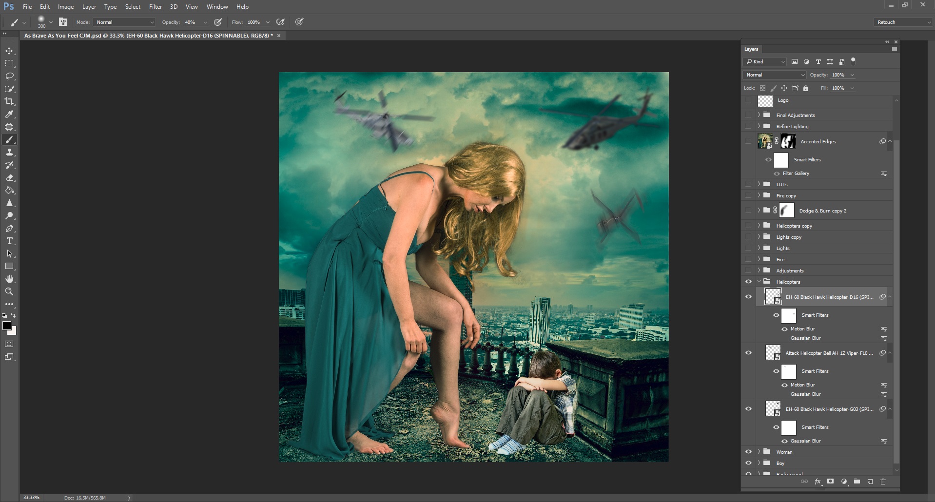Pick the Eyedropper tool
This screenshot has width=935, height=502.
click(9, 114)
